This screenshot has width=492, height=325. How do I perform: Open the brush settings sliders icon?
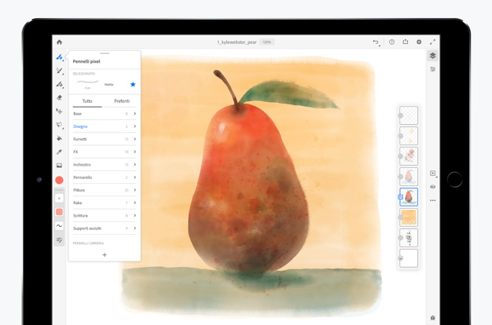pos(59,239)
